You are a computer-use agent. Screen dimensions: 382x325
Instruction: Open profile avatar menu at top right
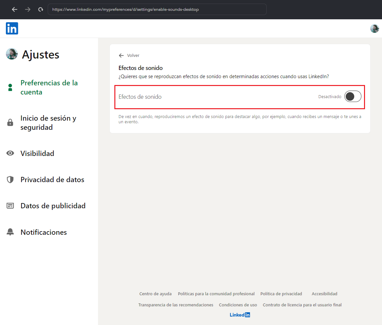coord(374,28)
